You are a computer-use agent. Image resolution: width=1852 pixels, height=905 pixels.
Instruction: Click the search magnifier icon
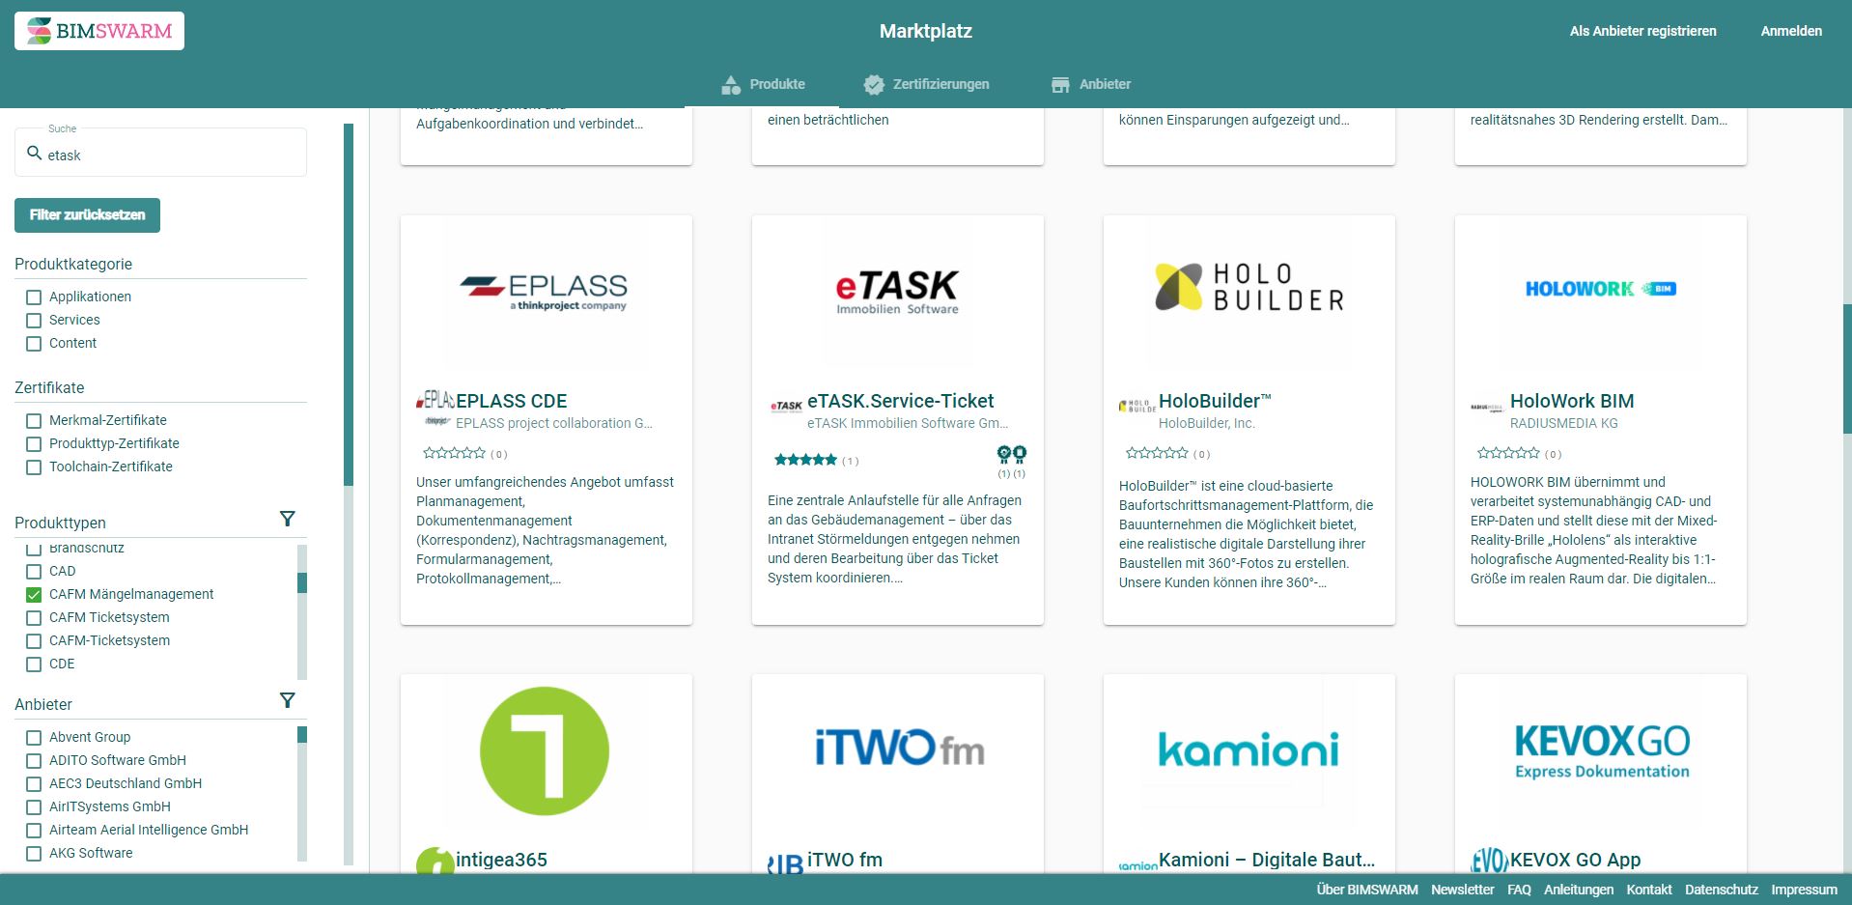coord(34,154)
